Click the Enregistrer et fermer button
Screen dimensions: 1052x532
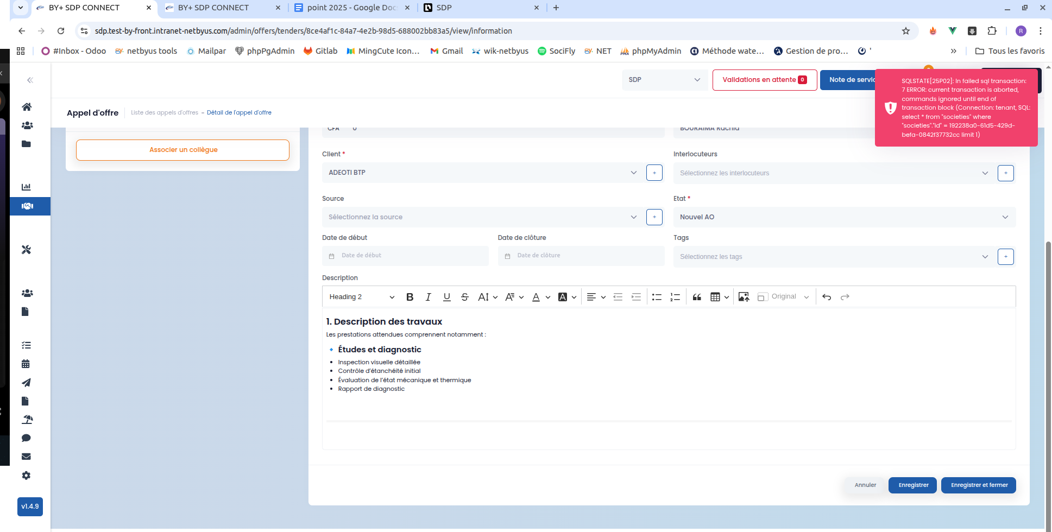coord(979,485)
